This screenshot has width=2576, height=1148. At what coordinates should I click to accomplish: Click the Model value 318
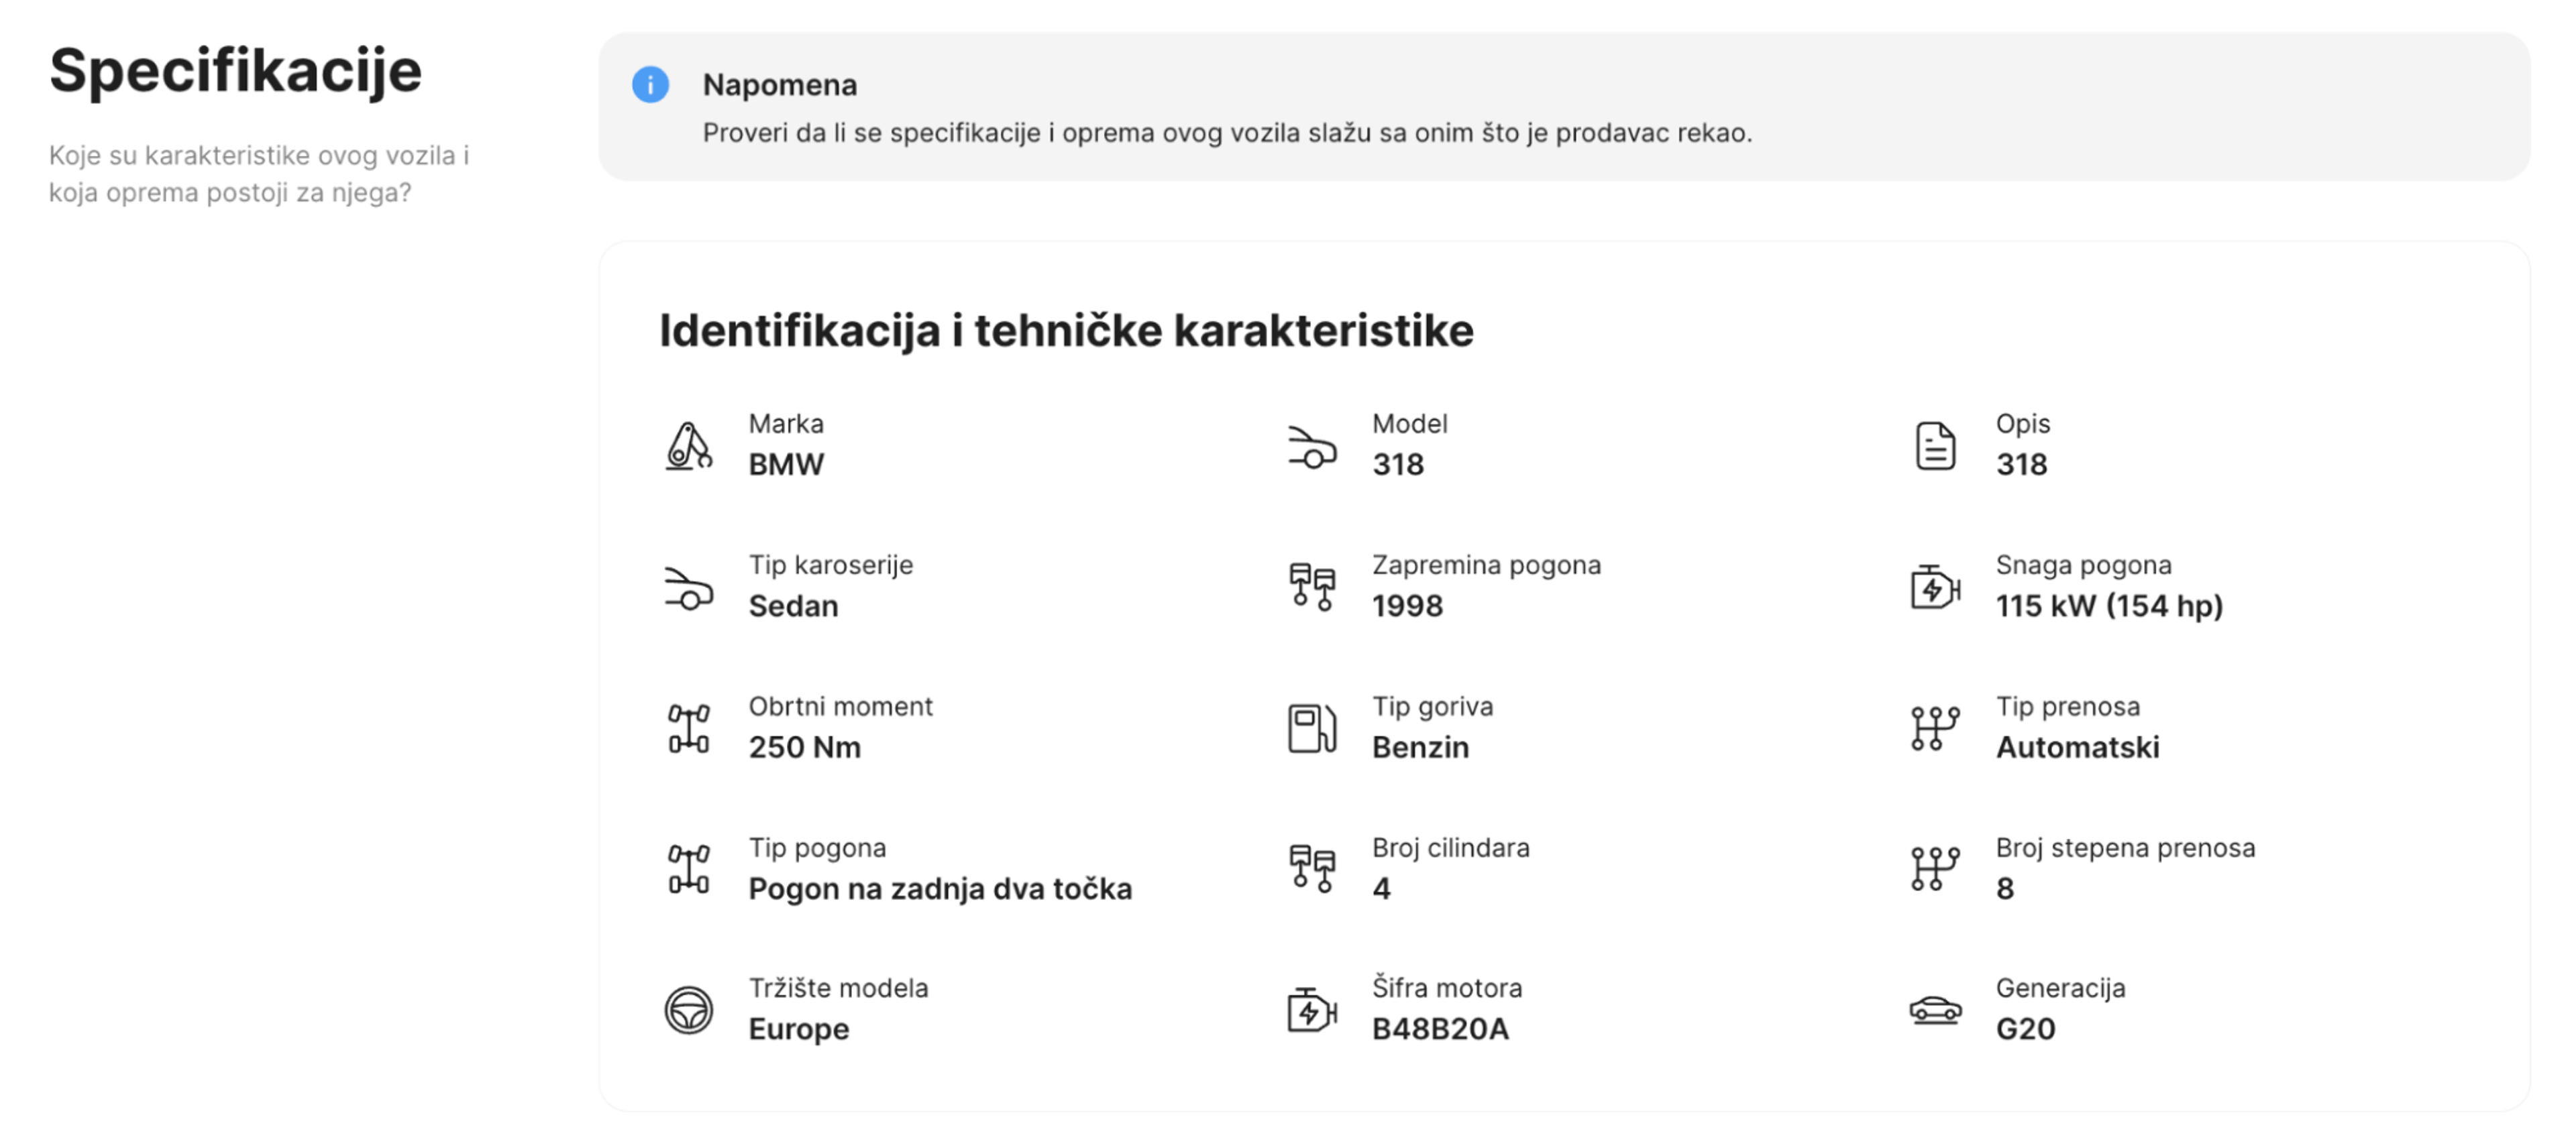1398,465
